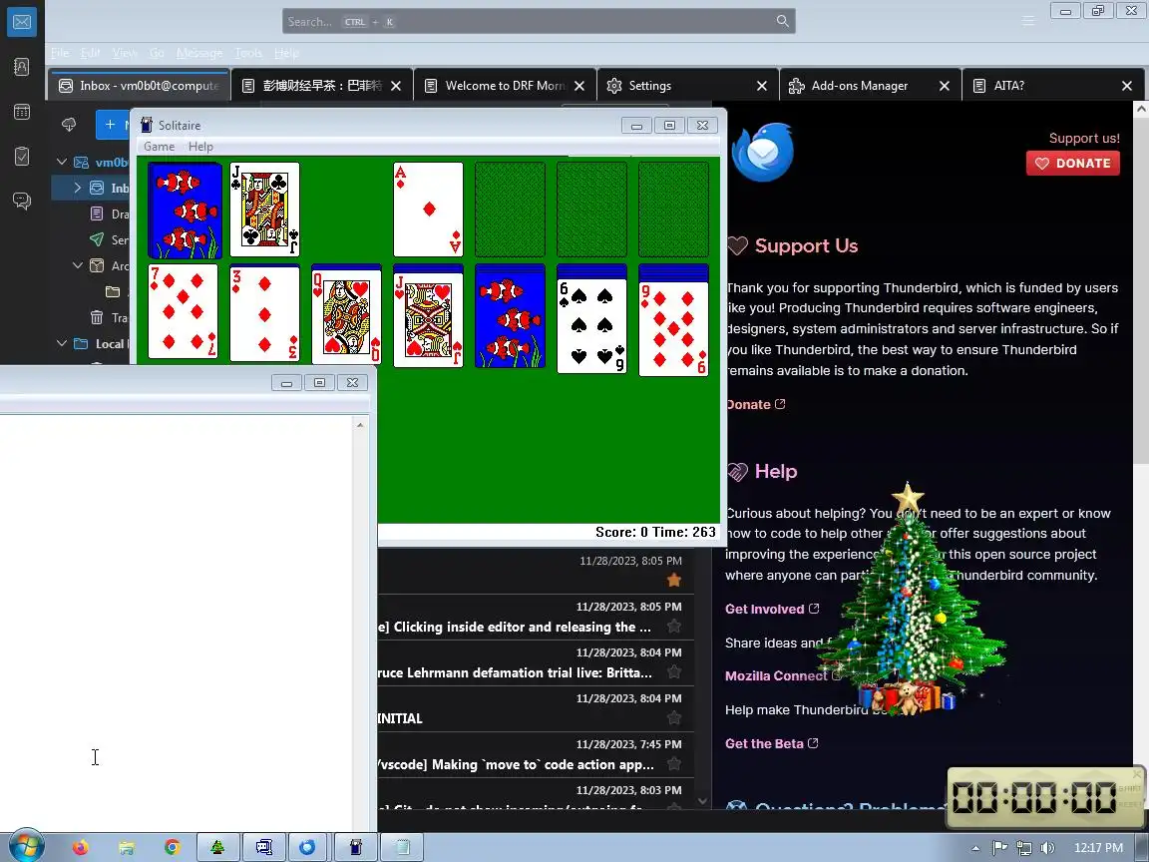The width and height of the screenshot is (1149, 862).
Task: Focus the Thunderbird search field
Action: pos(539,21)
